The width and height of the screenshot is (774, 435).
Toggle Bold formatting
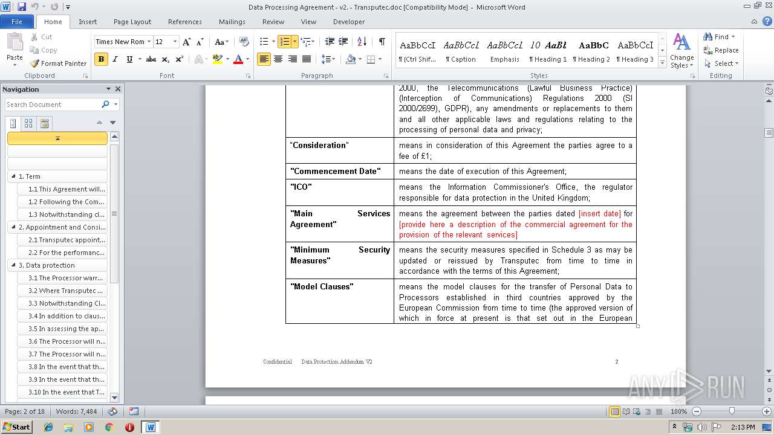point(101,59)
